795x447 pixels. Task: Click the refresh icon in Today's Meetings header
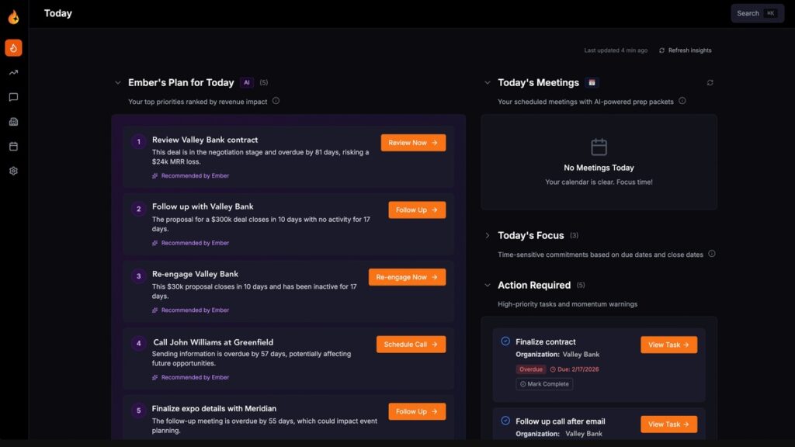click(710, 82)
